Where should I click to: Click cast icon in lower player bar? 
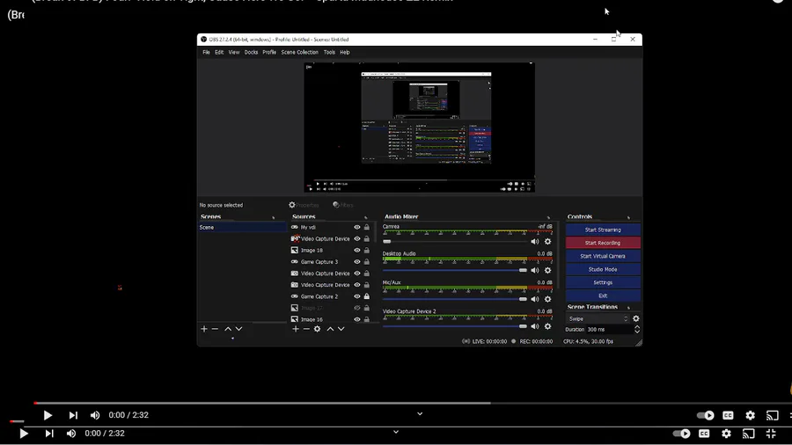pos(749,434)
